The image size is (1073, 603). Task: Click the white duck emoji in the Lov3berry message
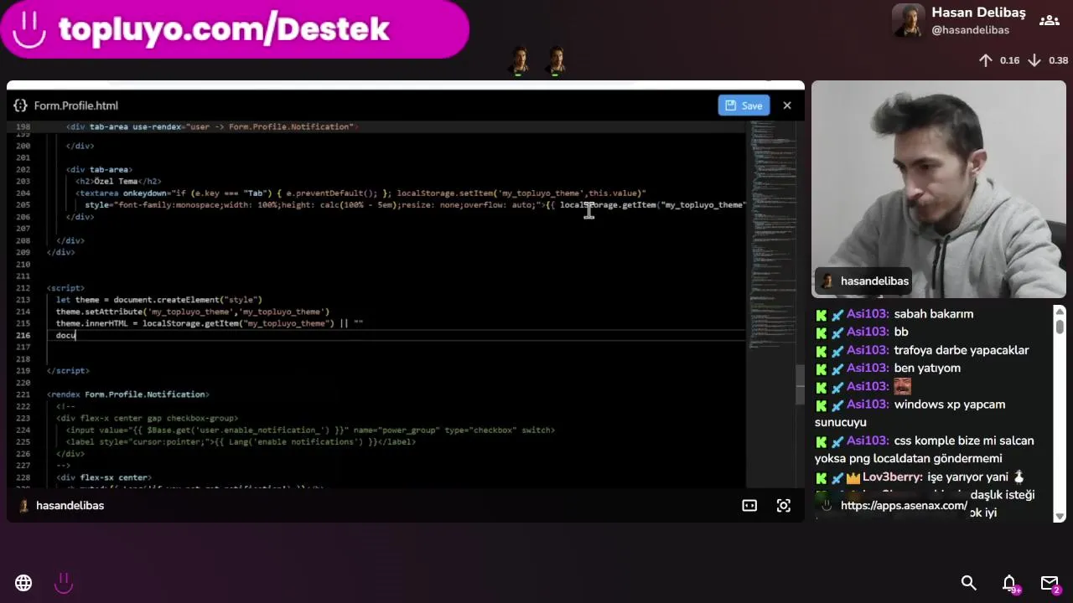[1019, 477]
